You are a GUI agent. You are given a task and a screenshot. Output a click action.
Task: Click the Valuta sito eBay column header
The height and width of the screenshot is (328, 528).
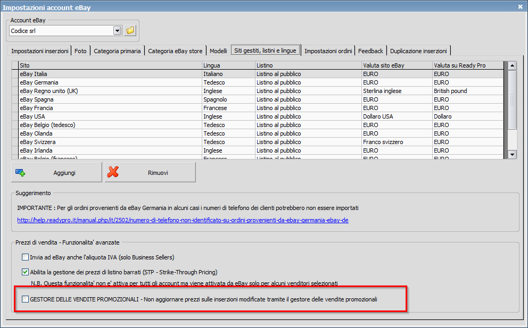coord(397,65)
